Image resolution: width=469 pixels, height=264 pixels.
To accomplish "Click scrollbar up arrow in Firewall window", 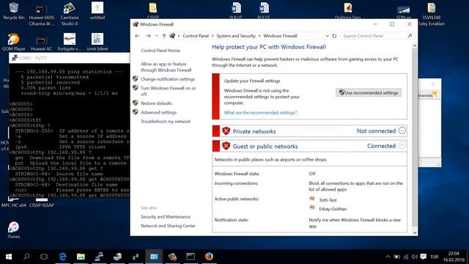I will (x=415, y=45).
